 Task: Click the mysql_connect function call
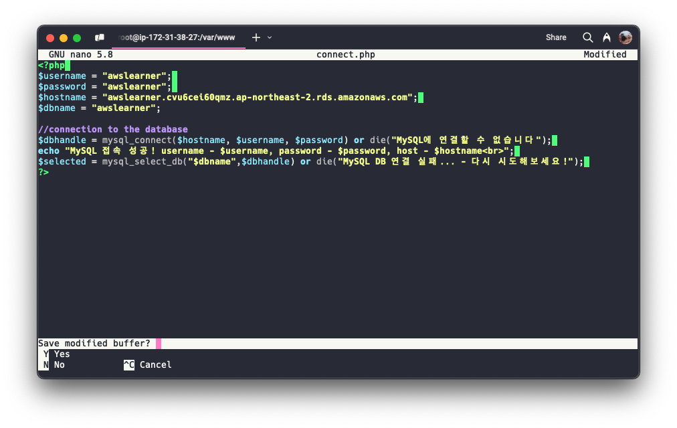225,140
